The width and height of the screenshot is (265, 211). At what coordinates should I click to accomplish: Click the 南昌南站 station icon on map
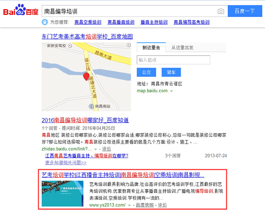click(91, 106)
